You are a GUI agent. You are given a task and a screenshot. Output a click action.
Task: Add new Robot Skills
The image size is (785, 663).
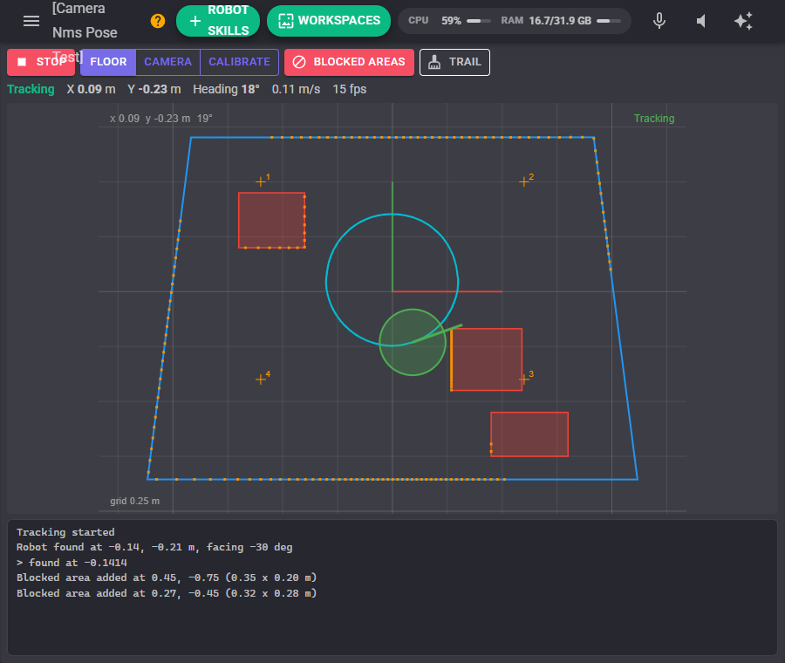[x=218, y=21]
